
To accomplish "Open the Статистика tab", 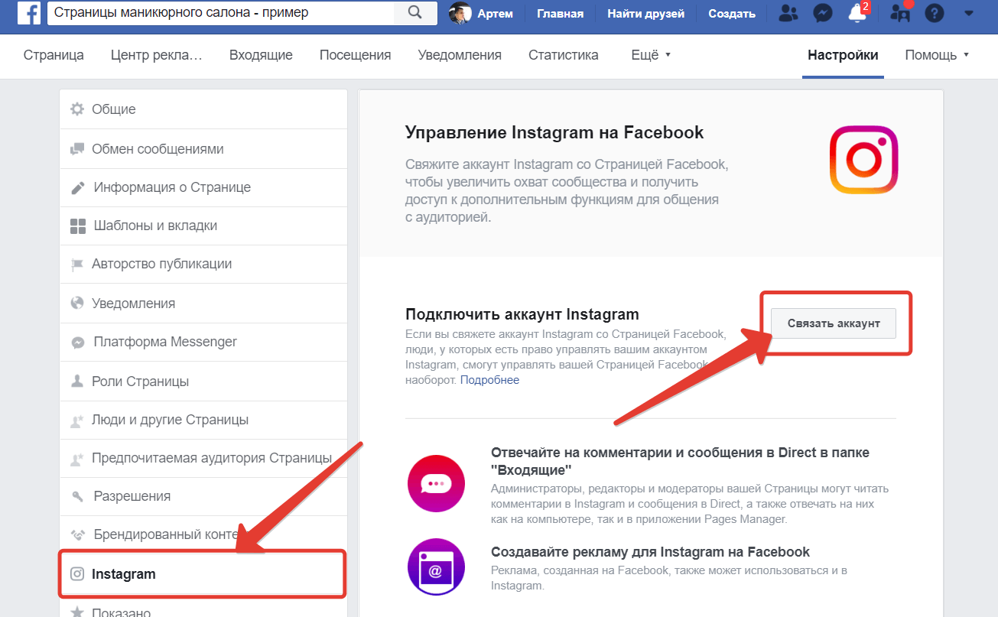I will click(x=564, y=55).
